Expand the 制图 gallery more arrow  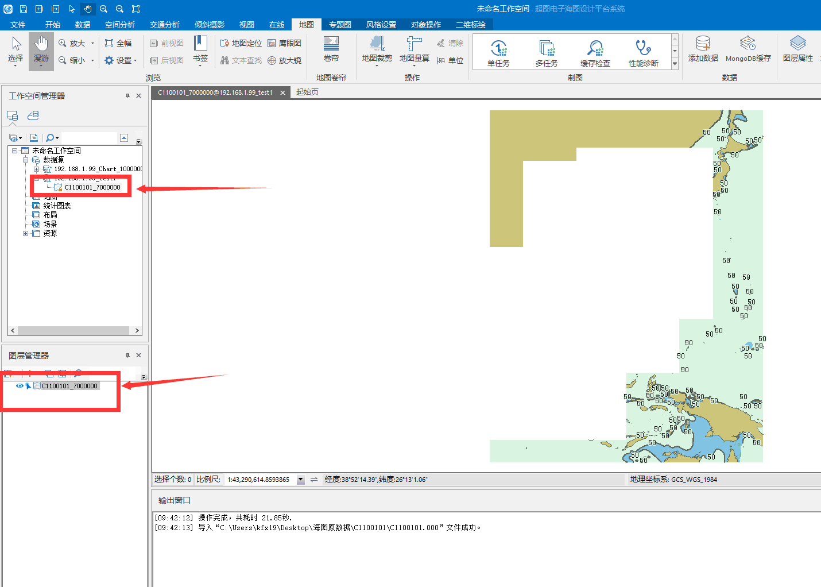(675, 64)
